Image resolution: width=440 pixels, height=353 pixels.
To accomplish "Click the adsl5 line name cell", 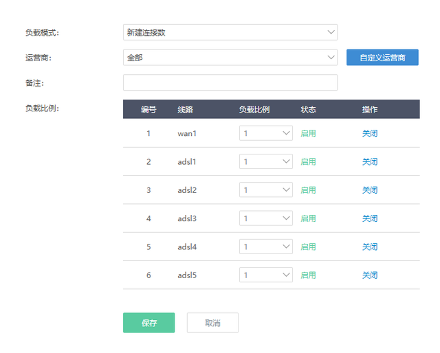I will pos(187,275).
